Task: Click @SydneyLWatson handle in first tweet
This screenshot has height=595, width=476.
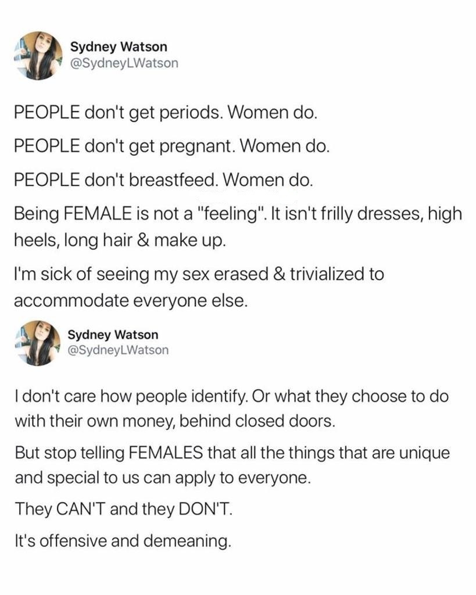Action: (x=124, y=63)
